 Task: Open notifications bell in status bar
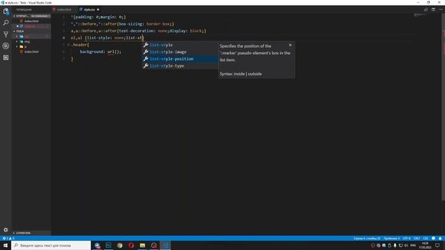[x=440, y=238]
